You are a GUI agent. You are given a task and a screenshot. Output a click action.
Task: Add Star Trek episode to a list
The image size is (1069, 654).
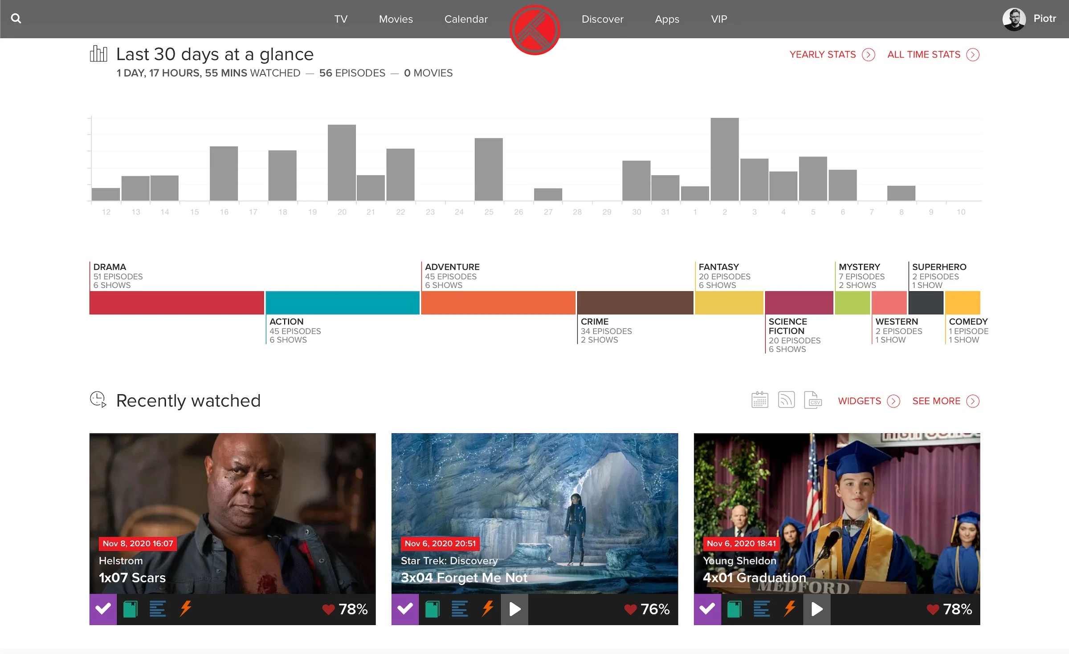[460, 609]
